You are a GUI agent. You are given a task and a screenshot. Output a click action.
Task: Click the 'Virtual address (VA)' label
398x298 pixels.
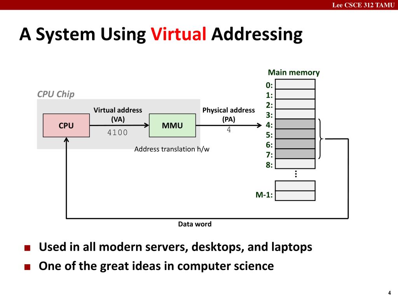pyautogui.click(x=118, y=114)
